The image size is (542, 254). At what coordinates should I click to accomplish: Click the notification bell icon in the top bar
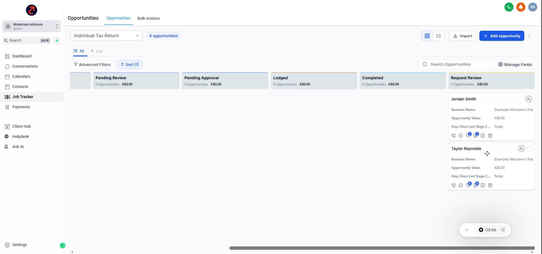(520, 7)
